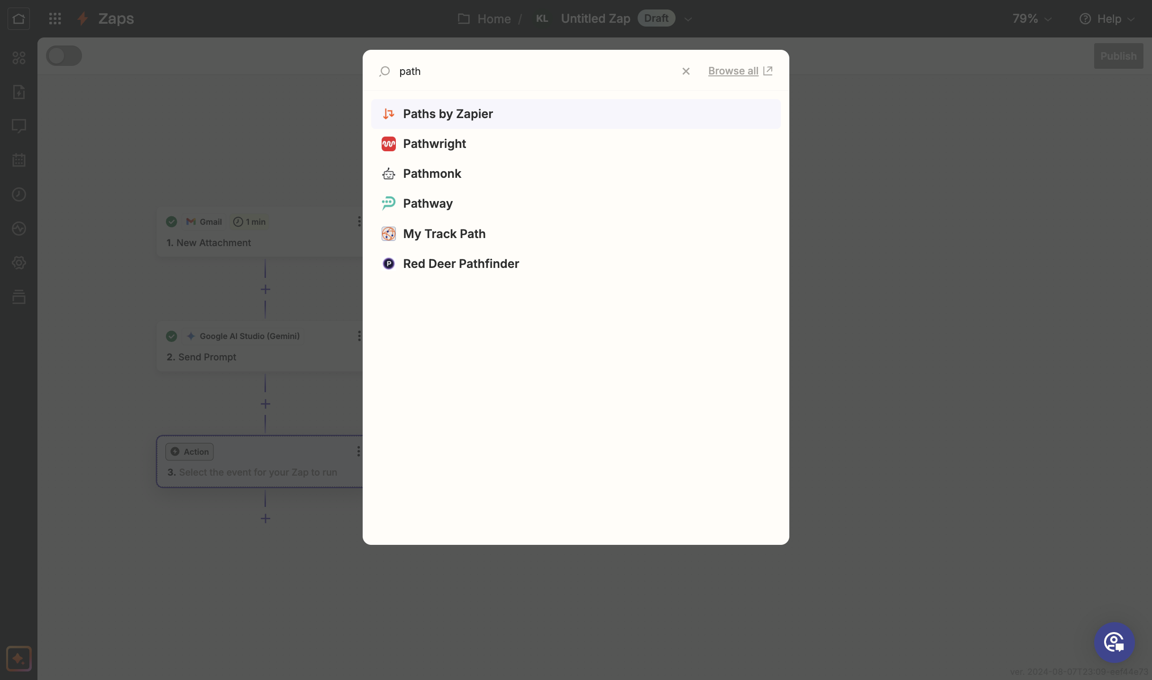Open the sidebar settings gear icon

point(18,263)
